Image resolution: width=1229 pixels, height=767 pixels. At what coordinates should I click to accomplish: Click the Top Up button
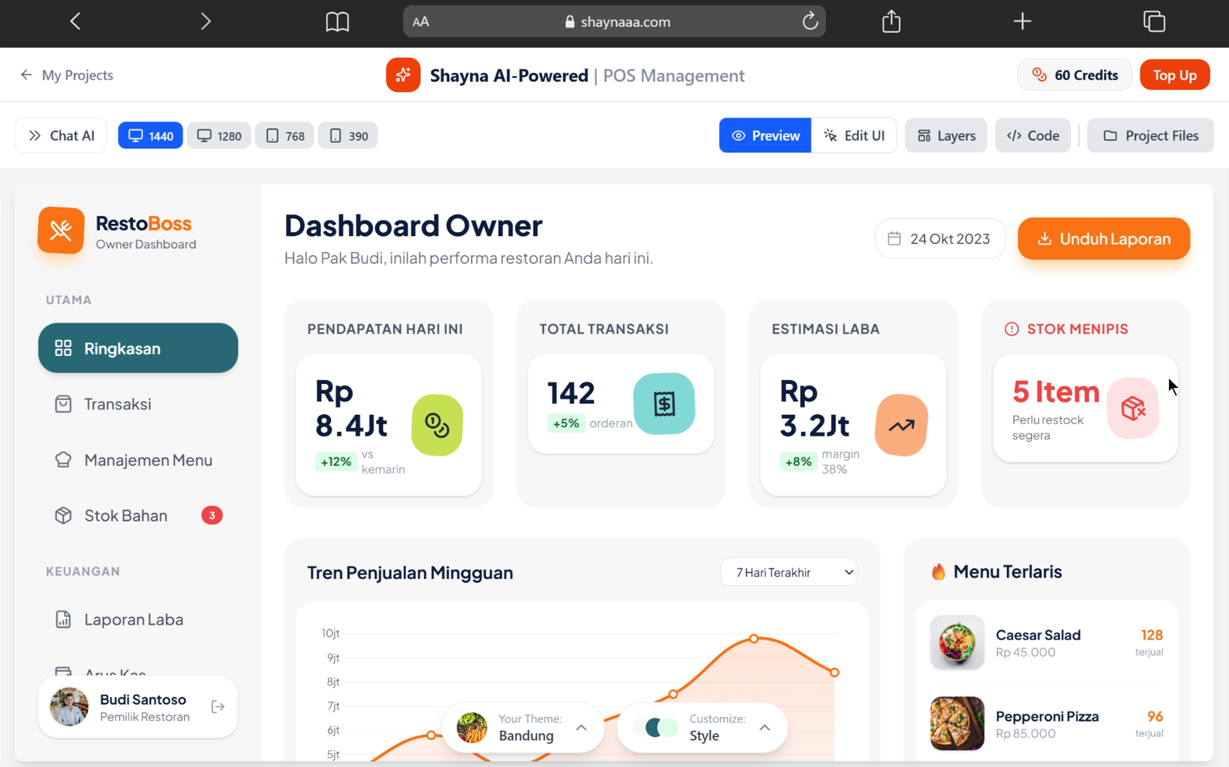point(1175,75)
